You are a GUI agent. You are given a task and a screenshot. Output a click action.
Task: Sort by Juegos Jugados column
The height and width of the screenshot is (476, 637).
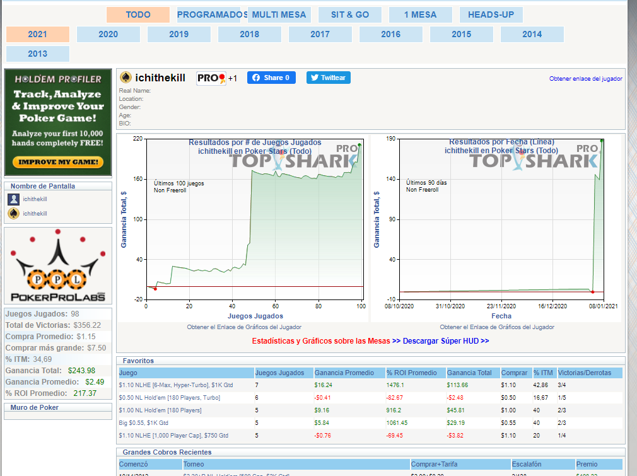click(284, 373)
